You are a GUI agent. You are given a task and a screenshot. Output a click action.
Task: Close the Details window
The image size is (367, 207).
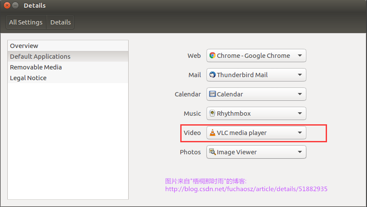click(7, 6)
